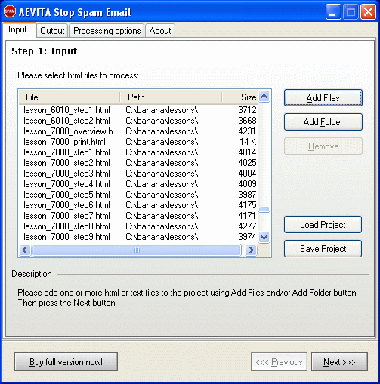The image size is (380, 384).
Task: Click the red SPAM stop-sign title icon
Action: pyautogui.click(x=10, y=11)
